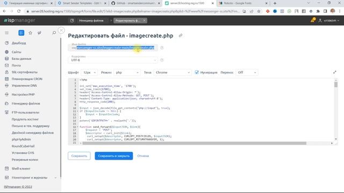344x193 pixels.
Task: Bookmark this page with browser star
Action: pos(259,11)
